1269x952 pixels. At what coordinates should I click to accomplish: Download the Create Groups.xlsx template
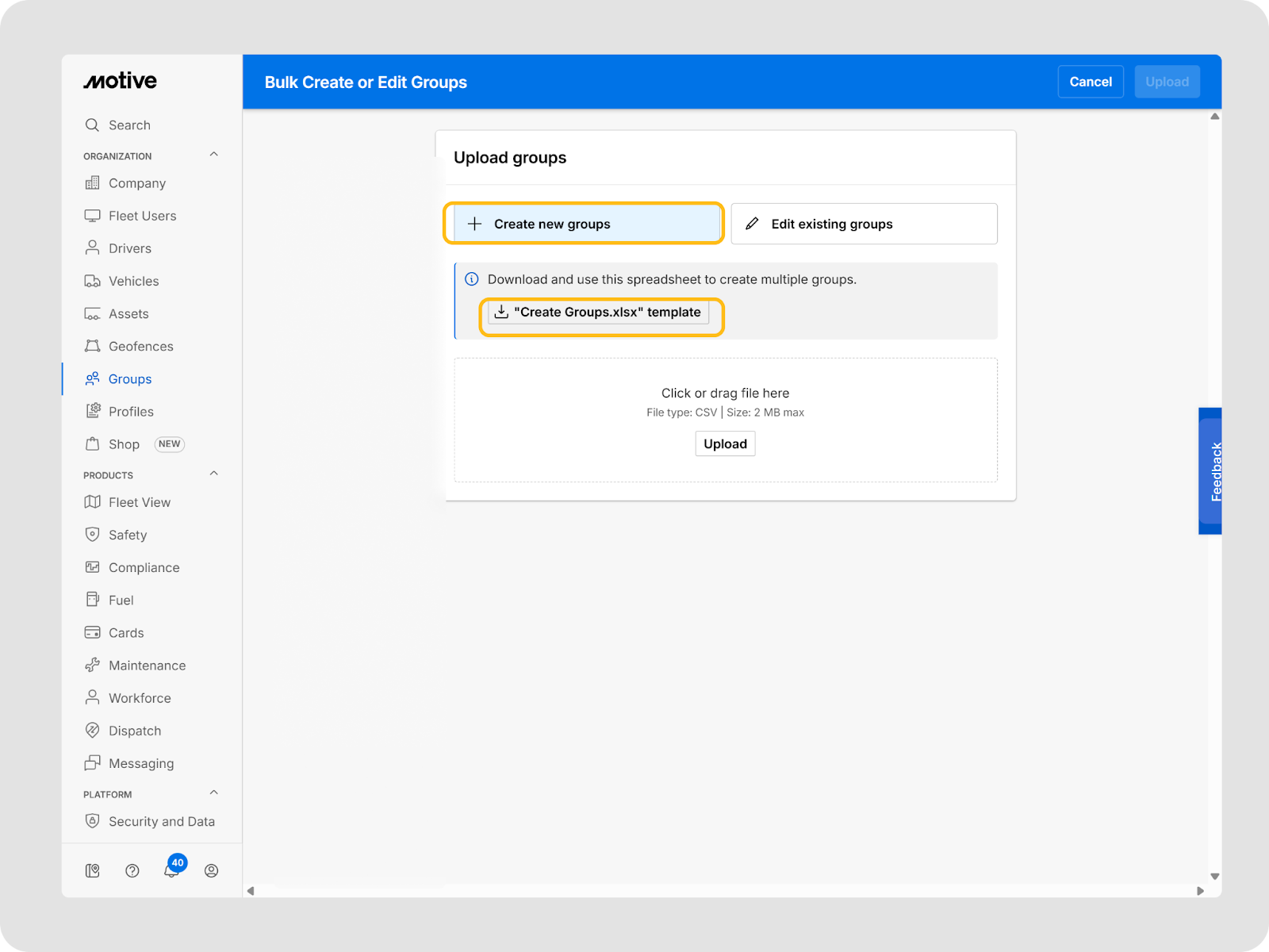599,313
